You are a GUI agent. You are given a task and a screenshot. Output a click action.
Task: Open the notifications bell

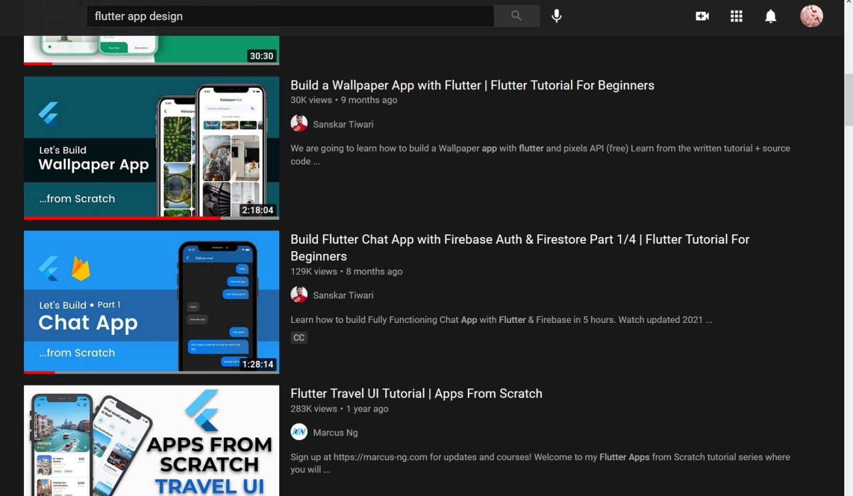770,16
